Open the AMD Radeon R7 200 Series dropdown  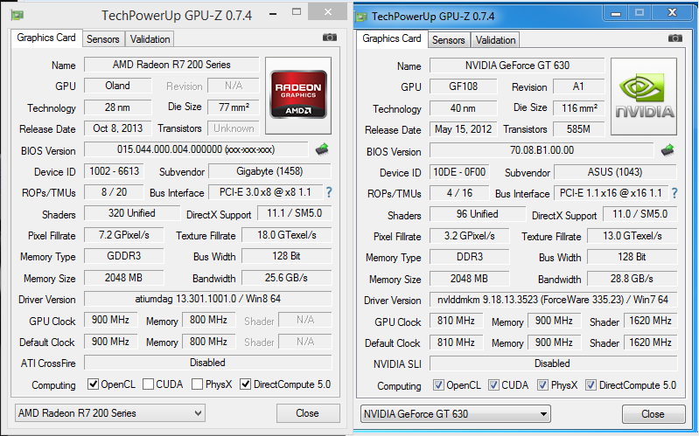(110, 413)
